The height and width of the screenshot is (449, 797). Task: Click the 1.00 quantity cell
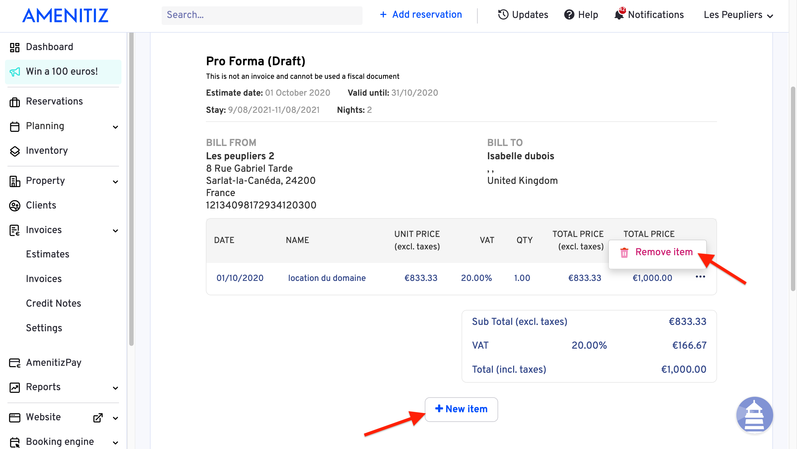point(522,278)
